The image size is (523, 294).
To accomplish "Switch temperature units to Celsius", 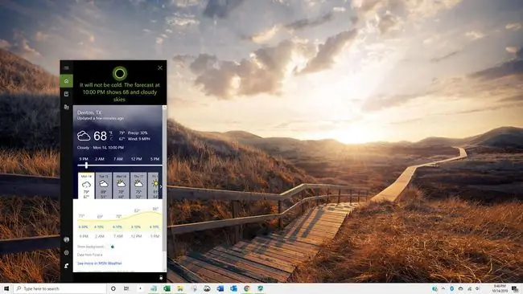I will click(111, 138).
